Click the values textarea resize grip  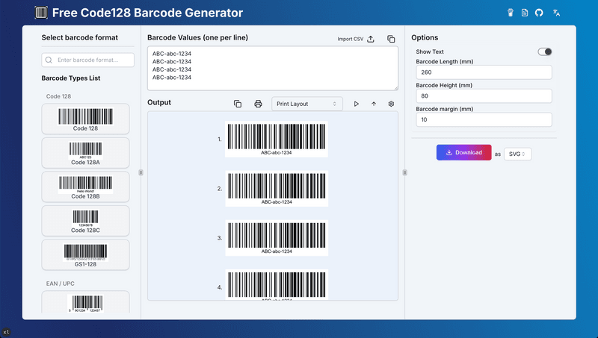(x=396, y=88)
